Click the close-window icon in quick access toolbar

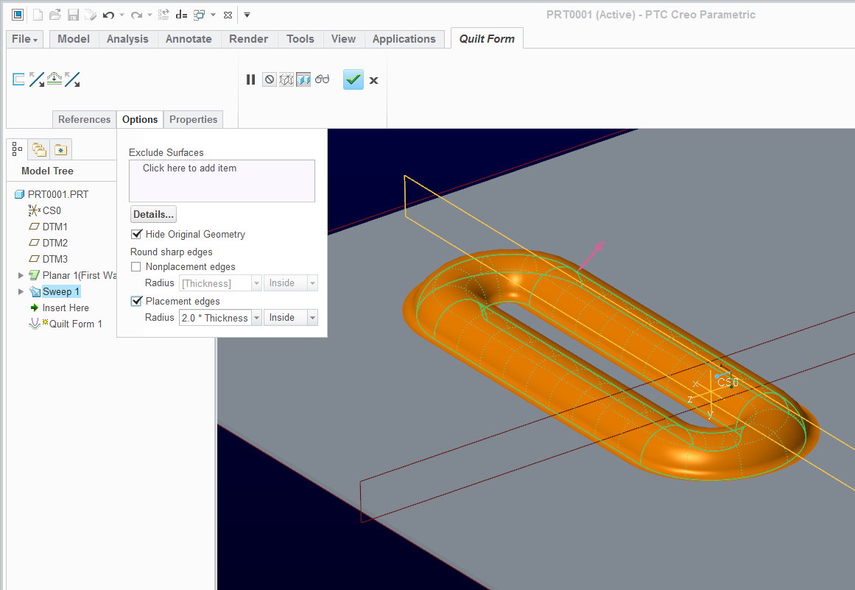coord(228,15)
